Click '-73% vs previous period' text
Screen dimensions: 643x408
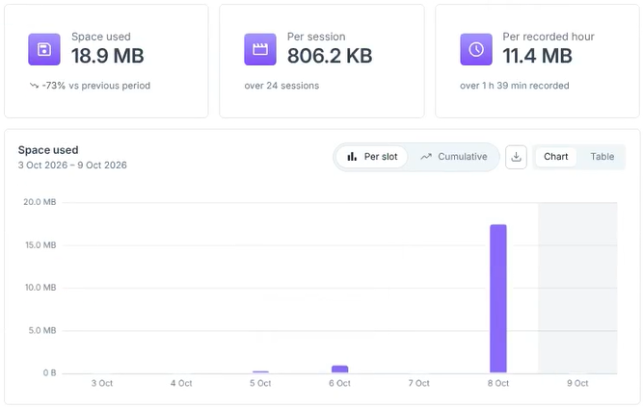click(x=96, y=86)
